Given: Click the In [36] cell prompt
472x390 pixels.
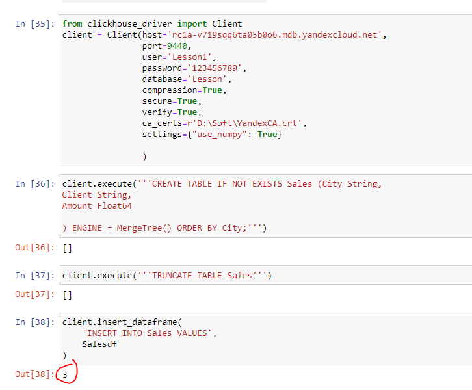Looking at the screenshot, I should point(35,184).
